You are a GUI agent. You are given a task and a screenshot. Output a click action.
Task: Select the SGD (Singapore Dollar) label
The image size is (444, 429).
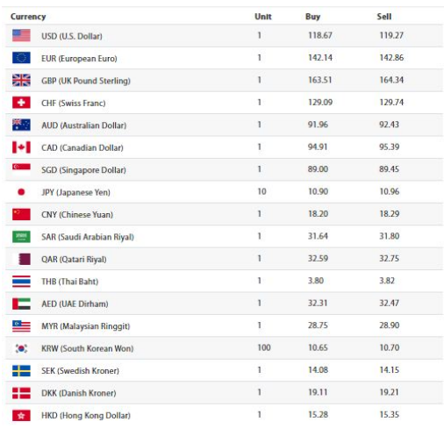click(x=83, y=170)
